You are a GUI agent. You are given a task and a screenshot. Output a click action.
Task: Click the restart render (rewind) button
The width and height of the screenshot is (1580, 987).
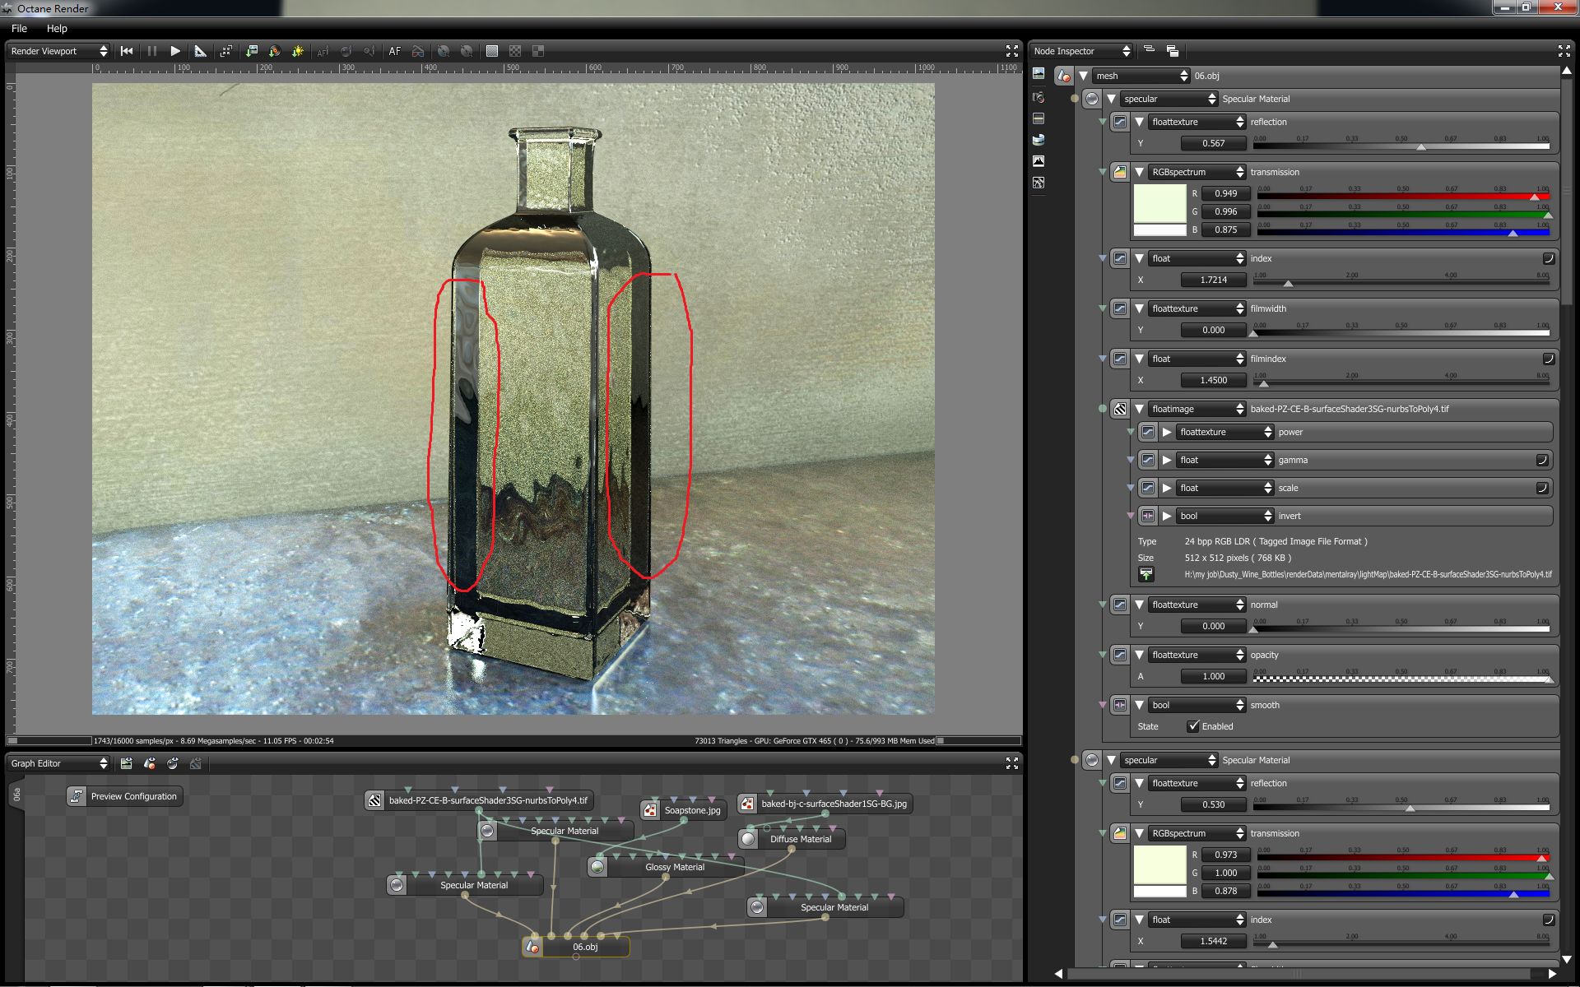(127, 51)
